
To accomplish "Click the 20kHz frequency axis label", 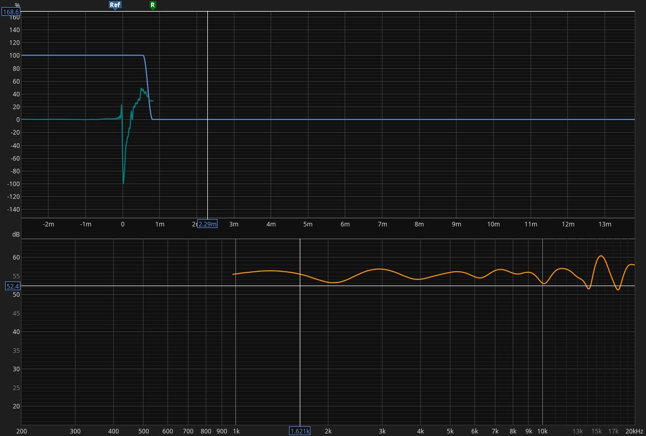I will 635,431.
